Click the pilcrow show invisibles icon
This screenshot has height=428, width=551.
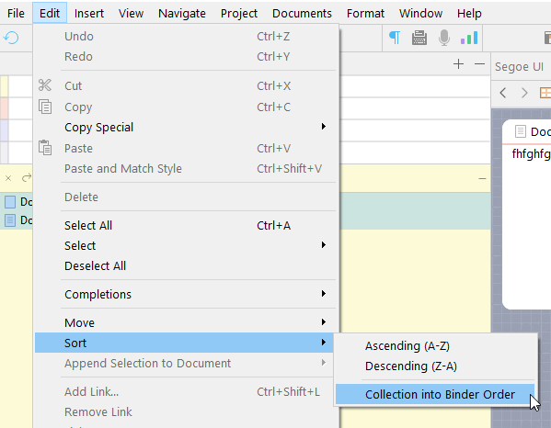[395, 38]
